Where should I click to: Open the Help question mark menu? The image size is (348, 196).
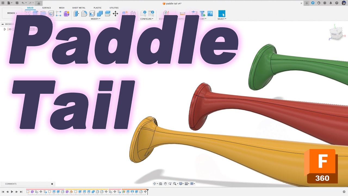[337, 3]
